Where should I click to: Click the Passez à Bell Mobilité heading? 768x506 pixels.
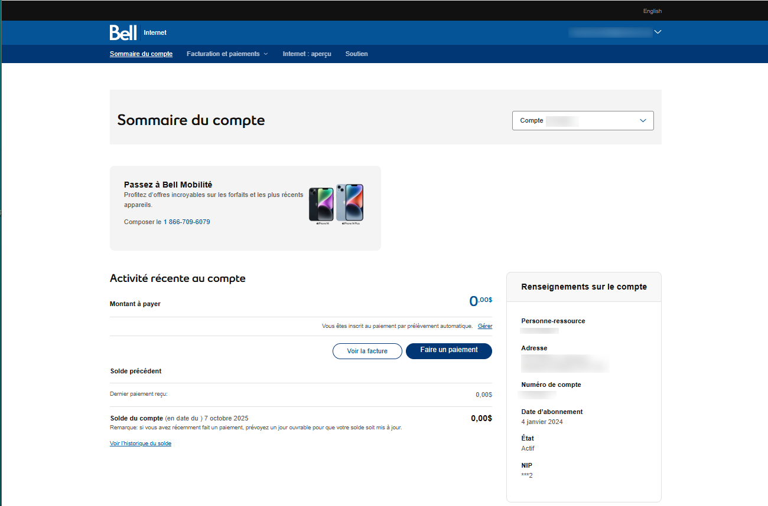(x=168, y=185)
